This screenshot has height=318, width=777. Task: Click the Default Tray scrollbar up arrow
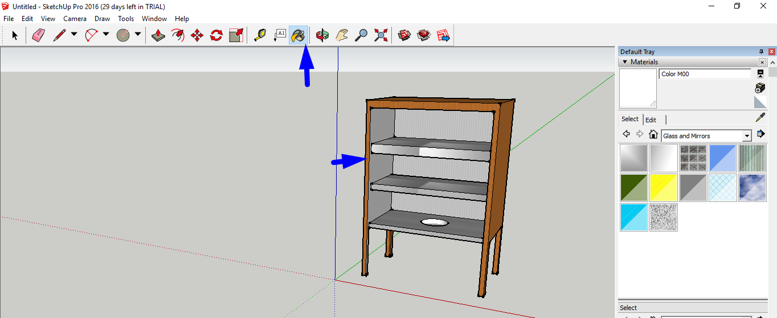coord(772,61)
